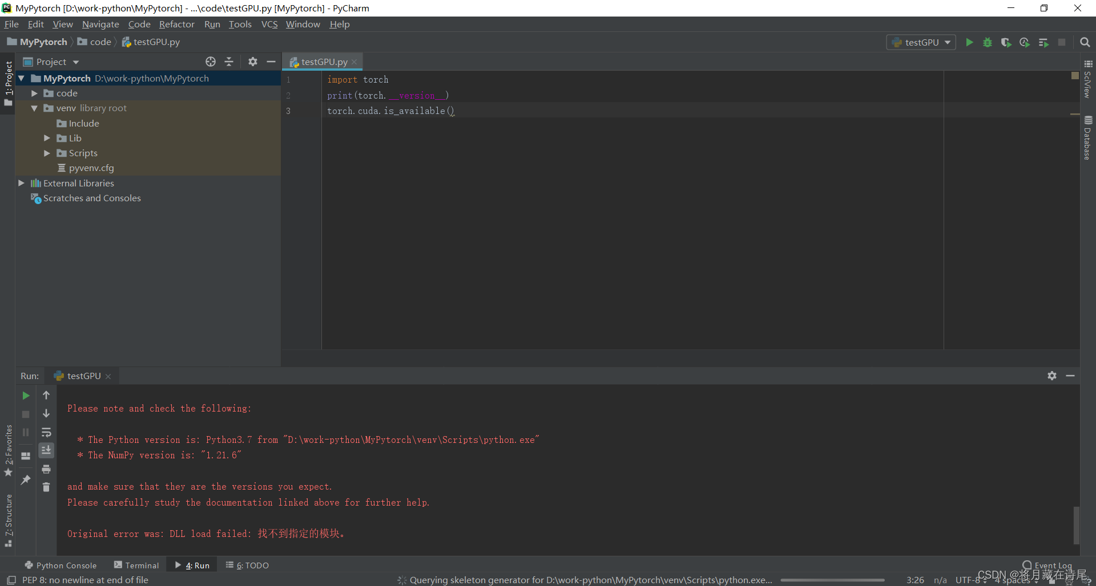1096x586 pixels.
Task: Print the Run console output
Action: [x=46, y=469]
